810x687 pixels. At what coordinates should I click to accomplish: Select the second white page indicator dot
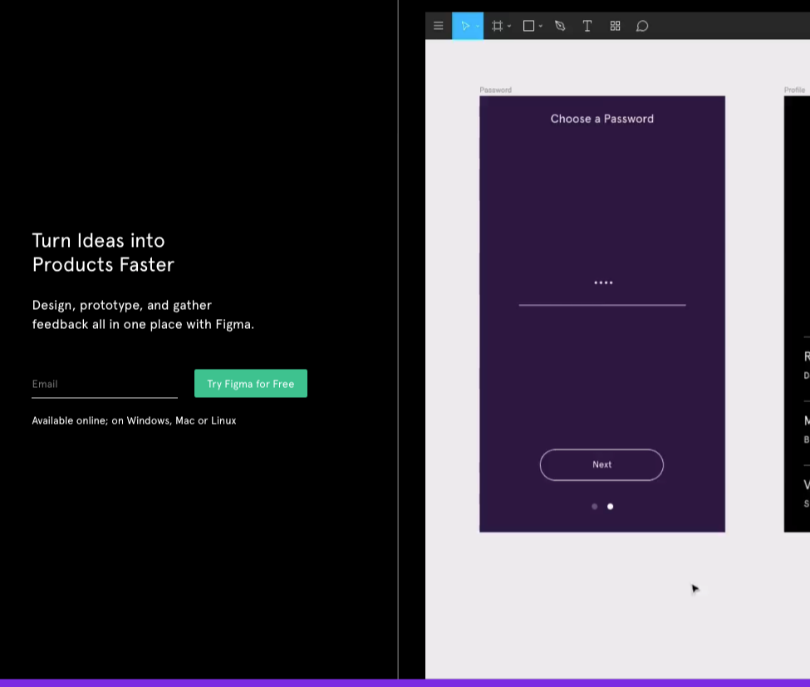[x=611, y=506]
